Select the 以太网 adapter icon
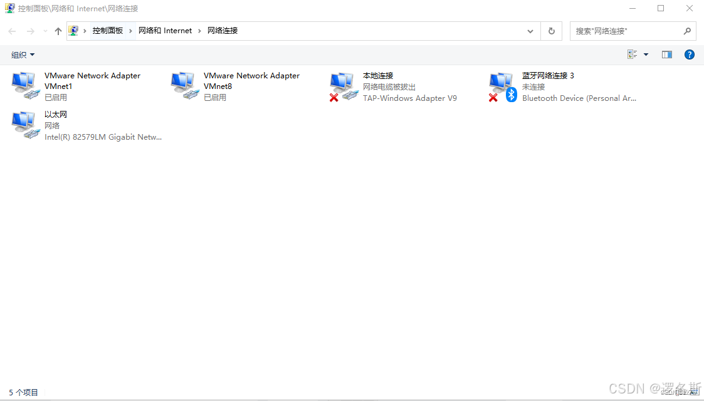 pos(25,125)
